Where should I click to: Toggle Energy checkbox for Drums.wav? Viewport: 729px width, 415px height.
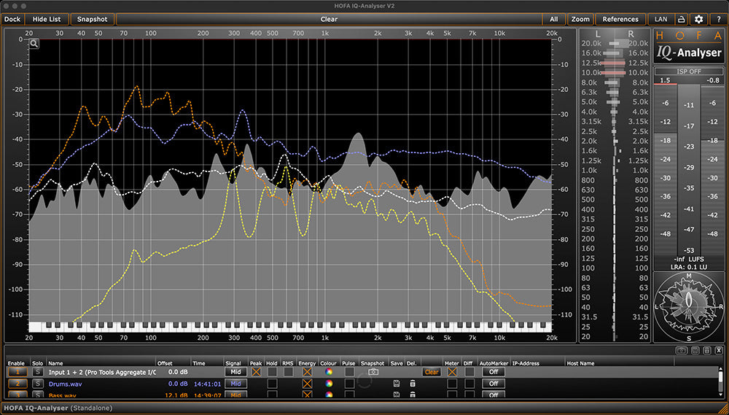click(307, 384)
